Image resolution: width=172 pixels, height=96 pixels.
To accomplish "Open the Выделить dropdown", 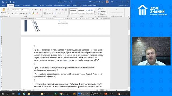I will coord(103,14).
